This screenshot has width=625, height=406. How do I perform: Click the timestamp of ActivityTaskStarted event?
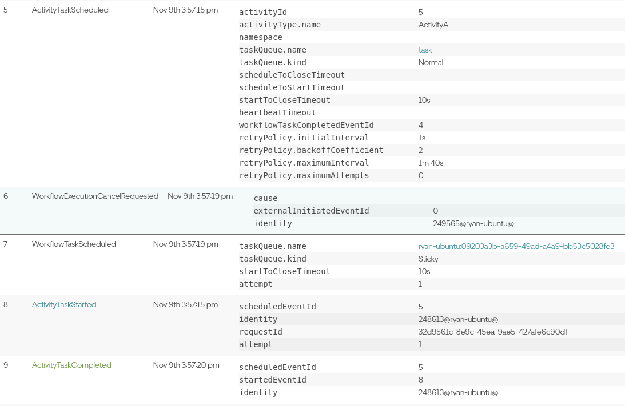(x=185, y=304)
